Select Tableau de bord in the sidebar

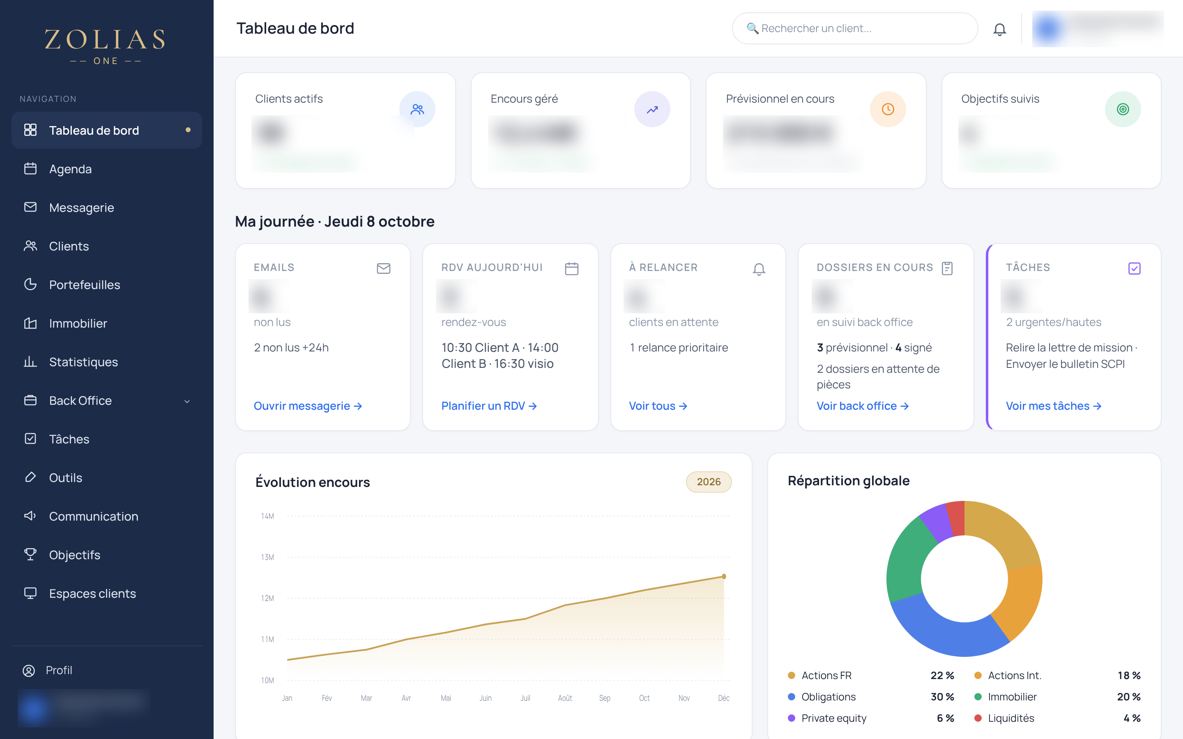(x=106, y=131)
